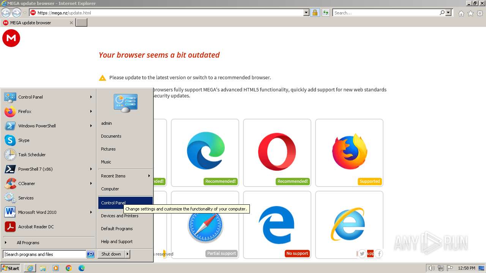Viewport: 486px width, 273px height.
Task: Click the MEGA logo on the page
Action: [x=11, y=38]
